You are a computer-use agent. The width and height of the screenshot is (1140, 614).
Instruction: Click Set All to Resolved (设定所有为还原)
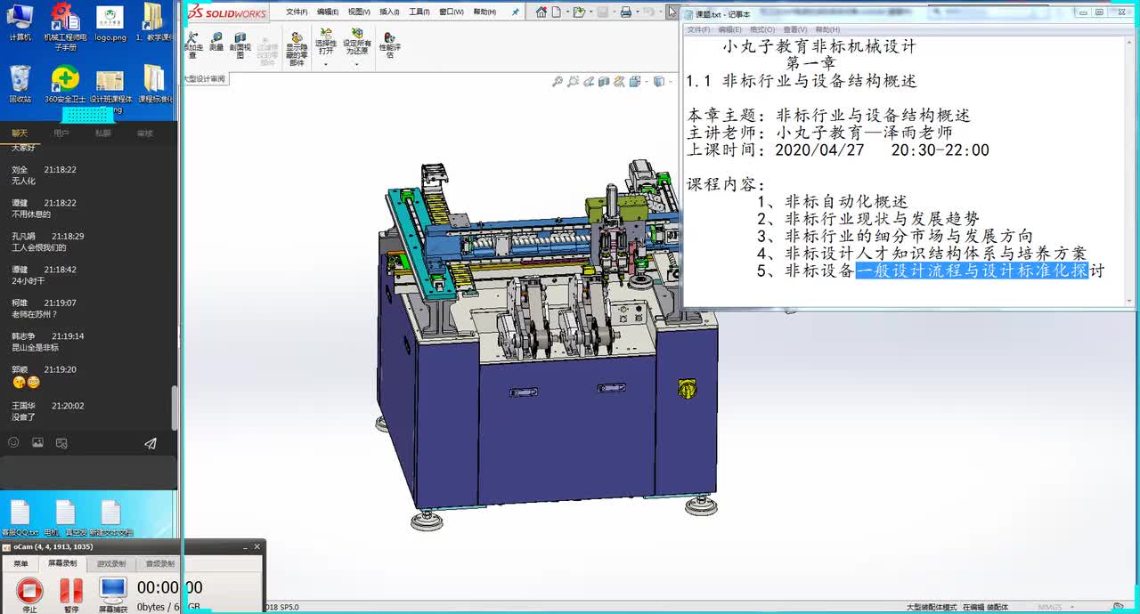point(357,43)
